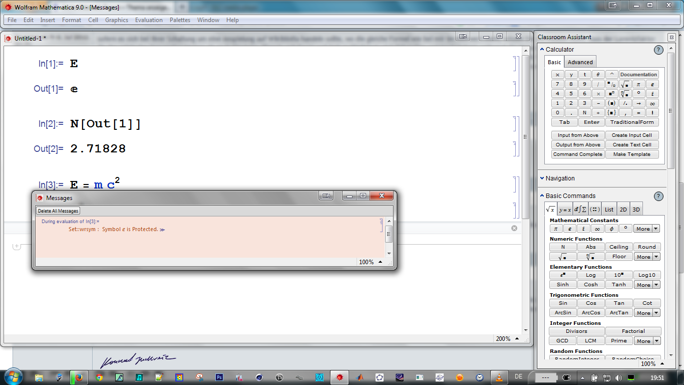Insert square root template in Calculator
Screen dimensions: 684x385
625,84
